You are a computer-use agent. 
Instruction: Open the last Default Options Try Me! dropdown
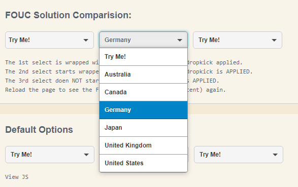click(239, 155)
